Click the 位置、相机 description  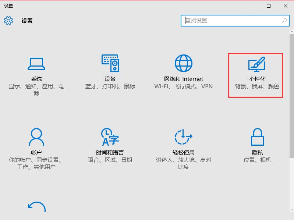[257, 160]
